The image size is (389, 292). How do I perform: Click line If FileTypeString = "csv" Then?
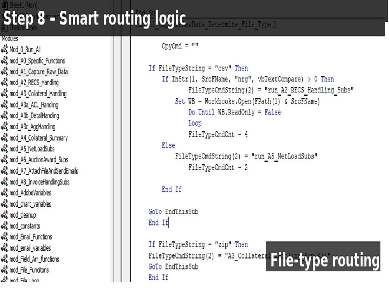coord(198,68)
